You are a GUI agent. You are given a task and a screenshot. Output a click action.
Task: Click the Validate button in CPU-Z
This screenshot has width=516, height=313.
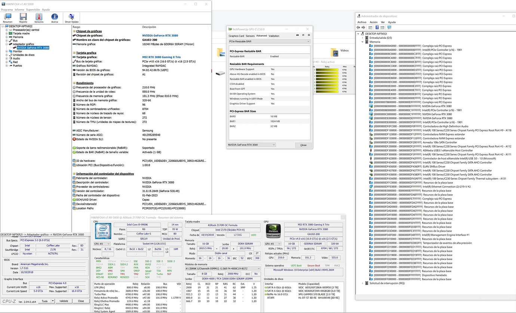click(64, 301)
